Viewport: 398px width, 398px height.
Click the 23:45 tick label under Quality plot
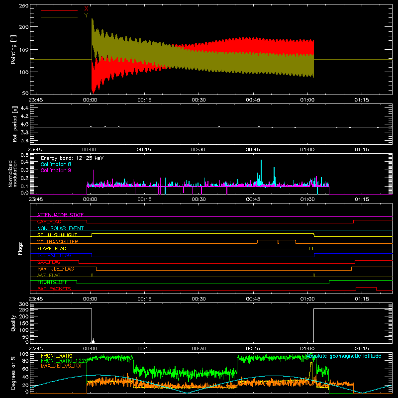point(36,349)
